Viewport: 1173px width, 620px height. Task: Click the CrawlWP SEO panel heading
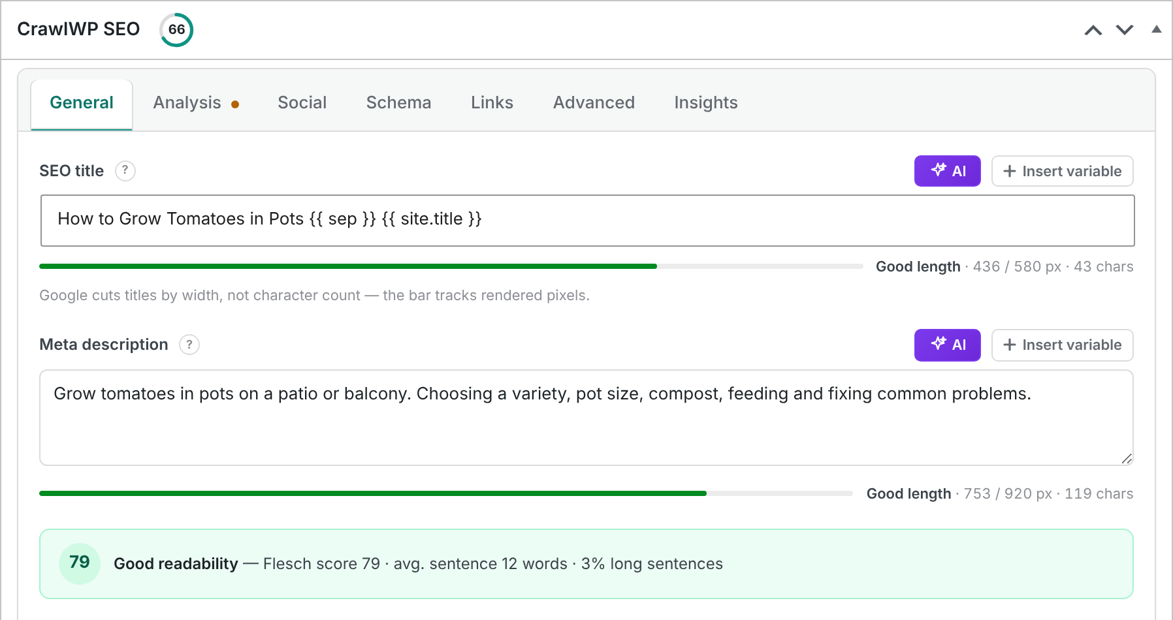[x=78, y=29]
